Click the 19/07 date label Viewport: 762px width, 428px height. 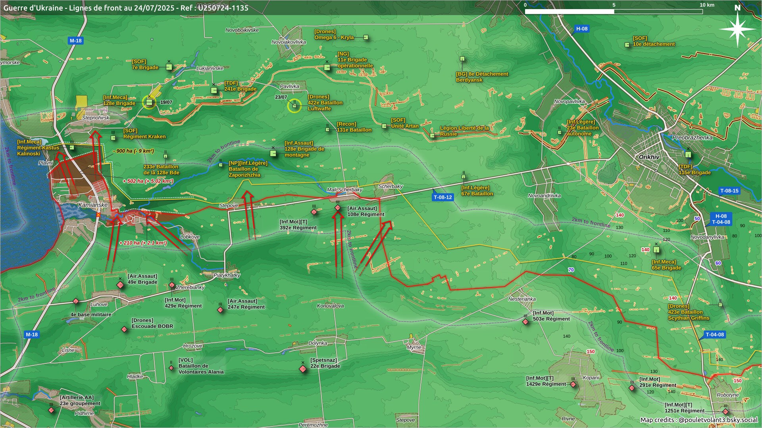tap(166, 102)
